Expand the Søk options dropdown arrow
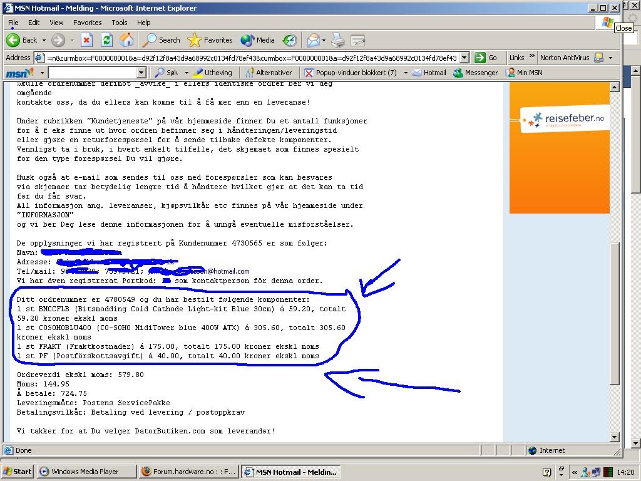641x481 pixels. [x=187, y=73]
